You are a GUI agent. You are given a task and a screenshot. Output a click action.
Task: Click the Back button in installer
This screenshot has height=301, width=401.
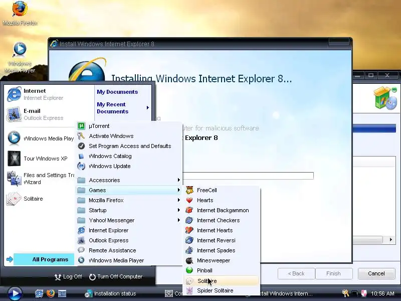(296, 273)
